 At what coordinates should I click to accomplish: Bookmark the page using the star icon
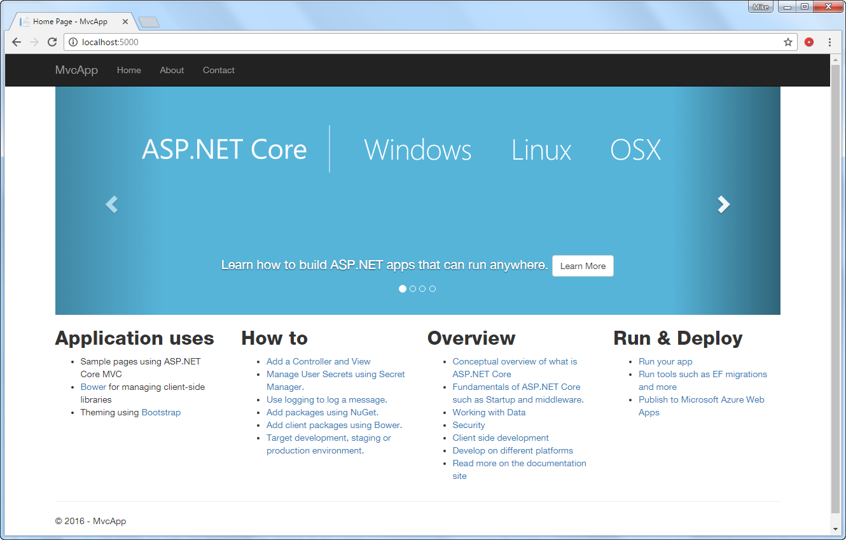(x=788, y=41)
